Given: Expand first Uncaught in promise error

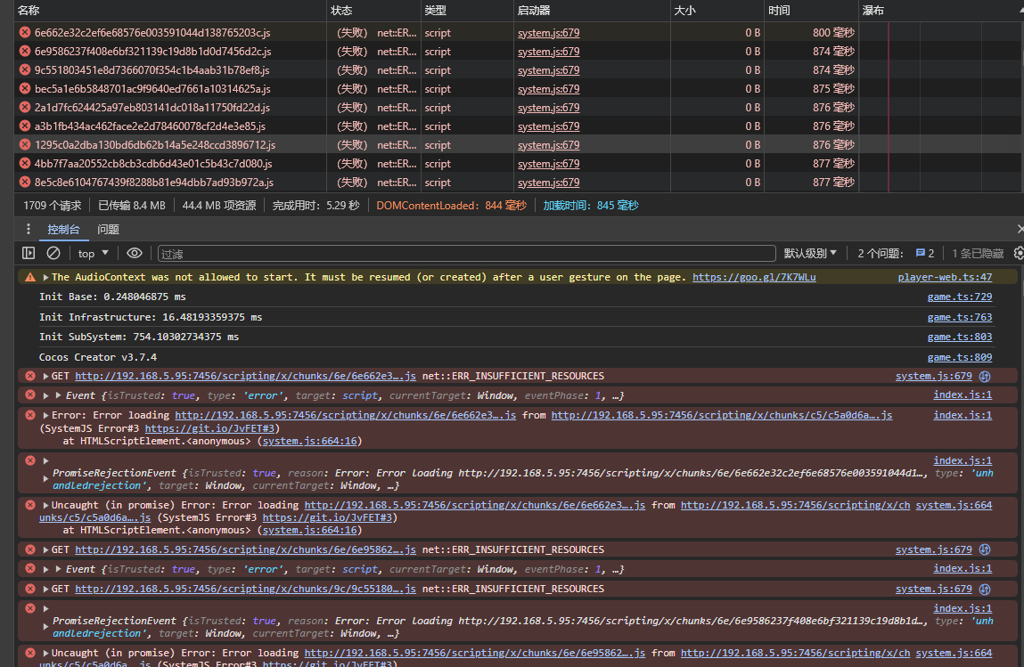Looking at the screenshot, I should tap(45, 505).
